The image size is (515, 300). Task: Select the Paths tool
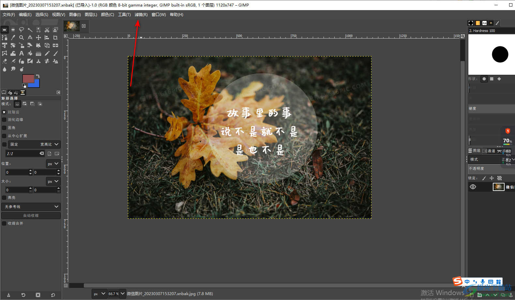(5, 38)
